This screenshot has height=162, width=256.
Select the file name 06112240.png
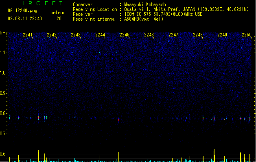point(22,11)
